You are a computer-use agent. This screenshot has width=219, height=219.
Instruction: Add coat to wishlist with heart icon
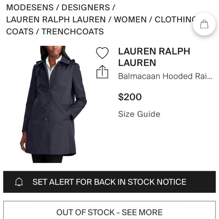tap(102, 53)
